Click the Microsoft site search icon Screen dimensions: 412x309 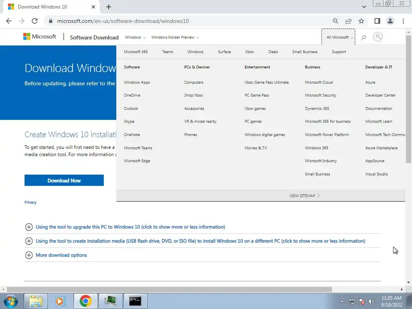(x=364, y=37)
